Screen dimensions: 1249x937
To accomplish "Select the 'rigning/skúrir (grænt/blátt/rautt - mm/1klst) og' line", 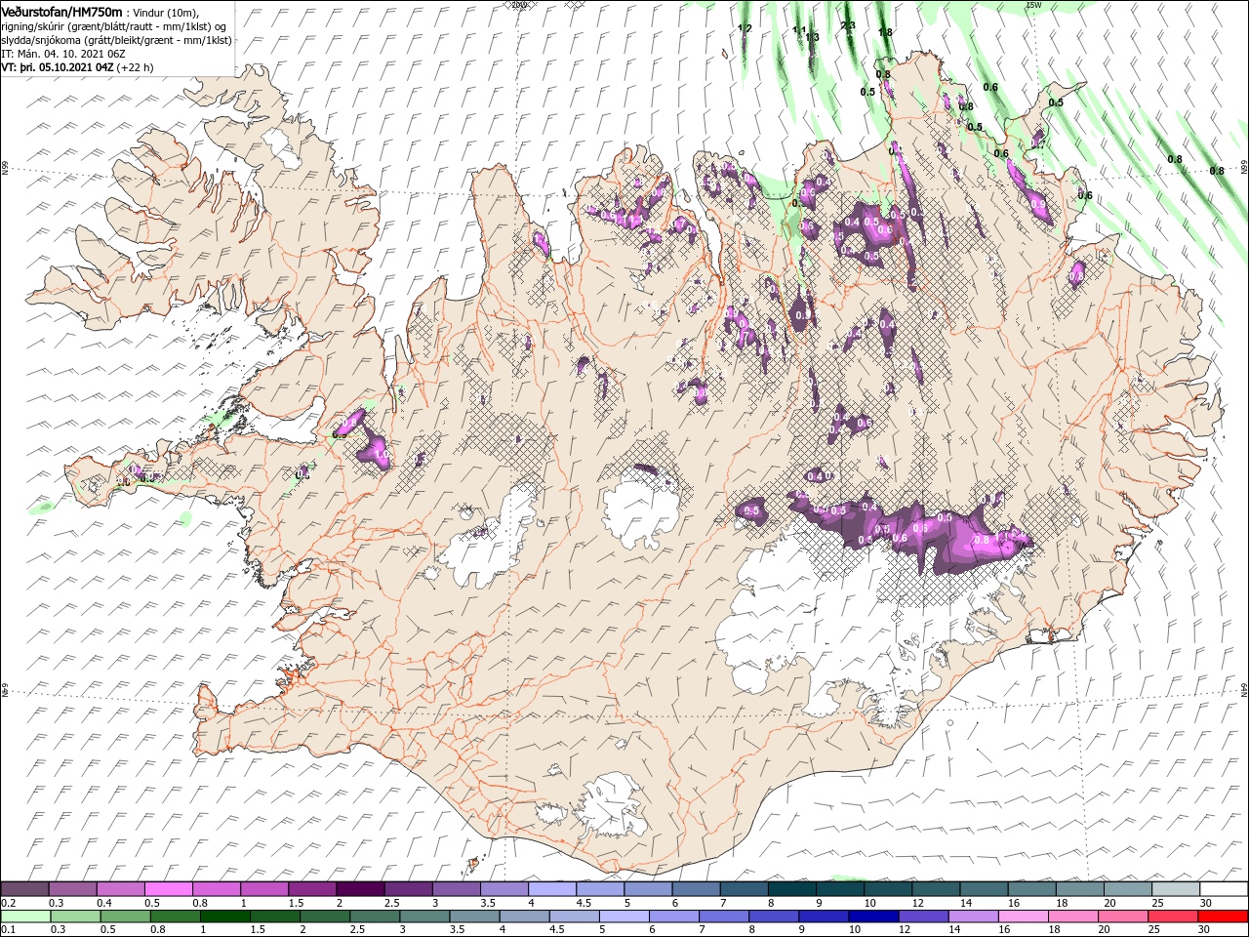I will [114, 26].
